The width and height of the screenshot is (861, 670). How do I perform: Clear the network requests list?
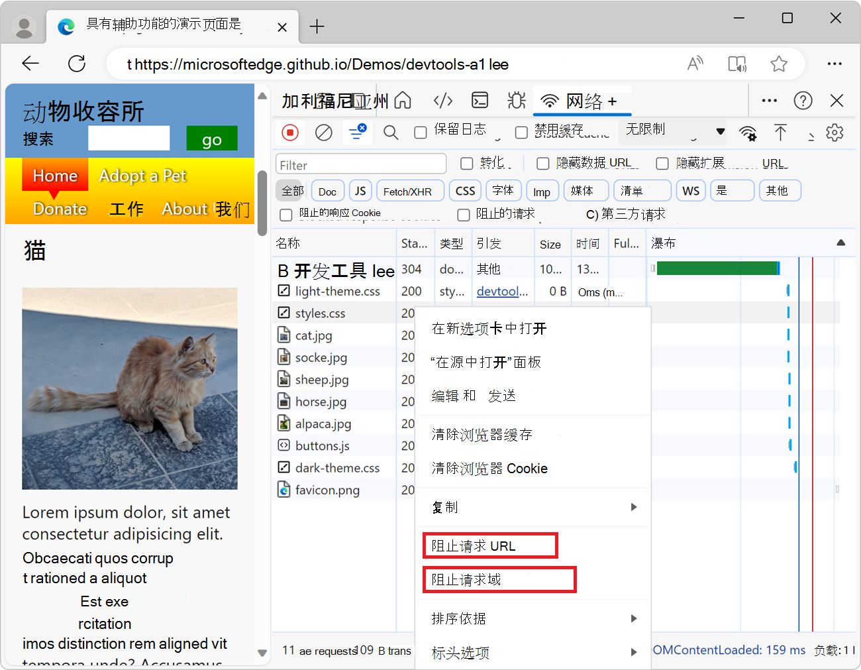[323, 133]
